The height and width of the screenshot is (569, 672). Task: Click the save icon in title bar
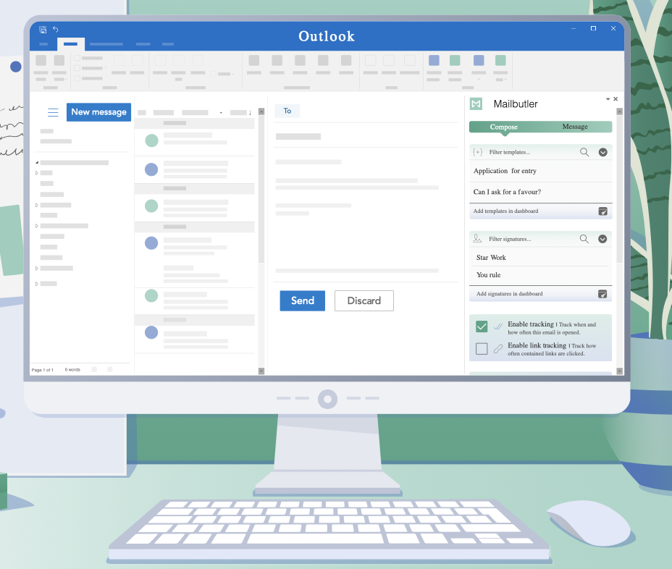tap(43, 30)
